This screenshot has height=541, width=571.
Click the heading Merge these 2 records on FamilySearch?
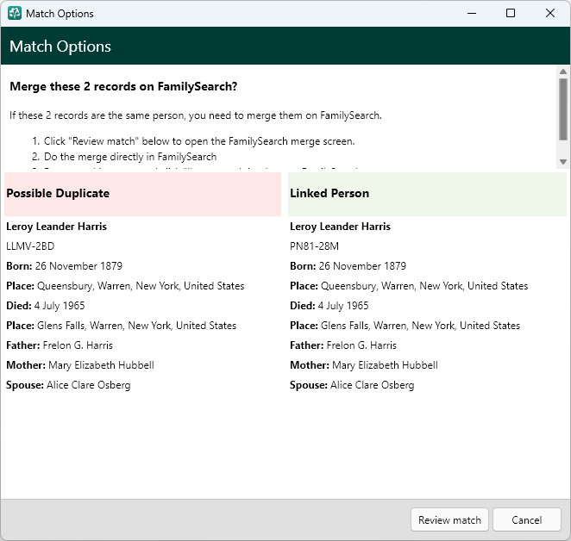[123, 87]
